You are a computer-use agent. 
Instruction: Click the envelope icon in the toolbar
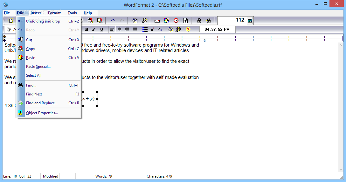coord(157,21)
